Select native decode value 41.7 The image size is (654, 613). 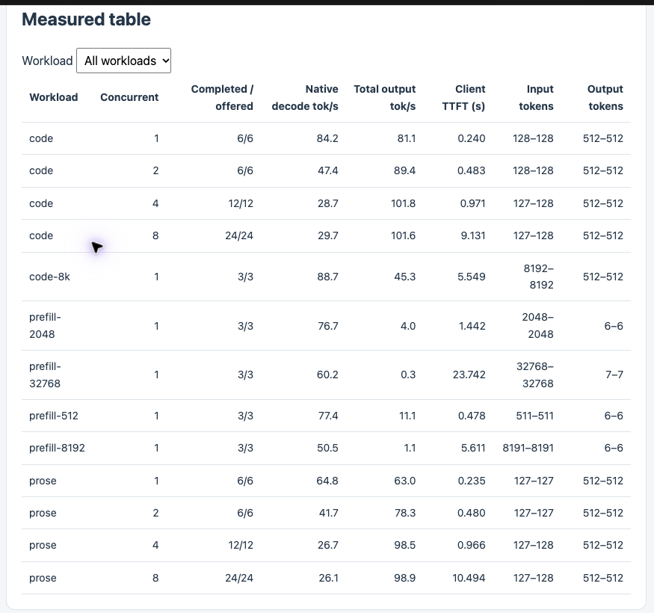[329, 513]
